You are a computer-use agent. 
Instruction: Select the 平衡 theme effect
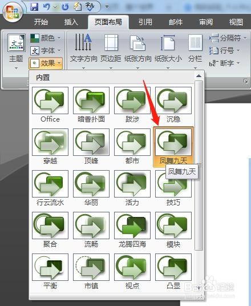[x=50, y=272]
